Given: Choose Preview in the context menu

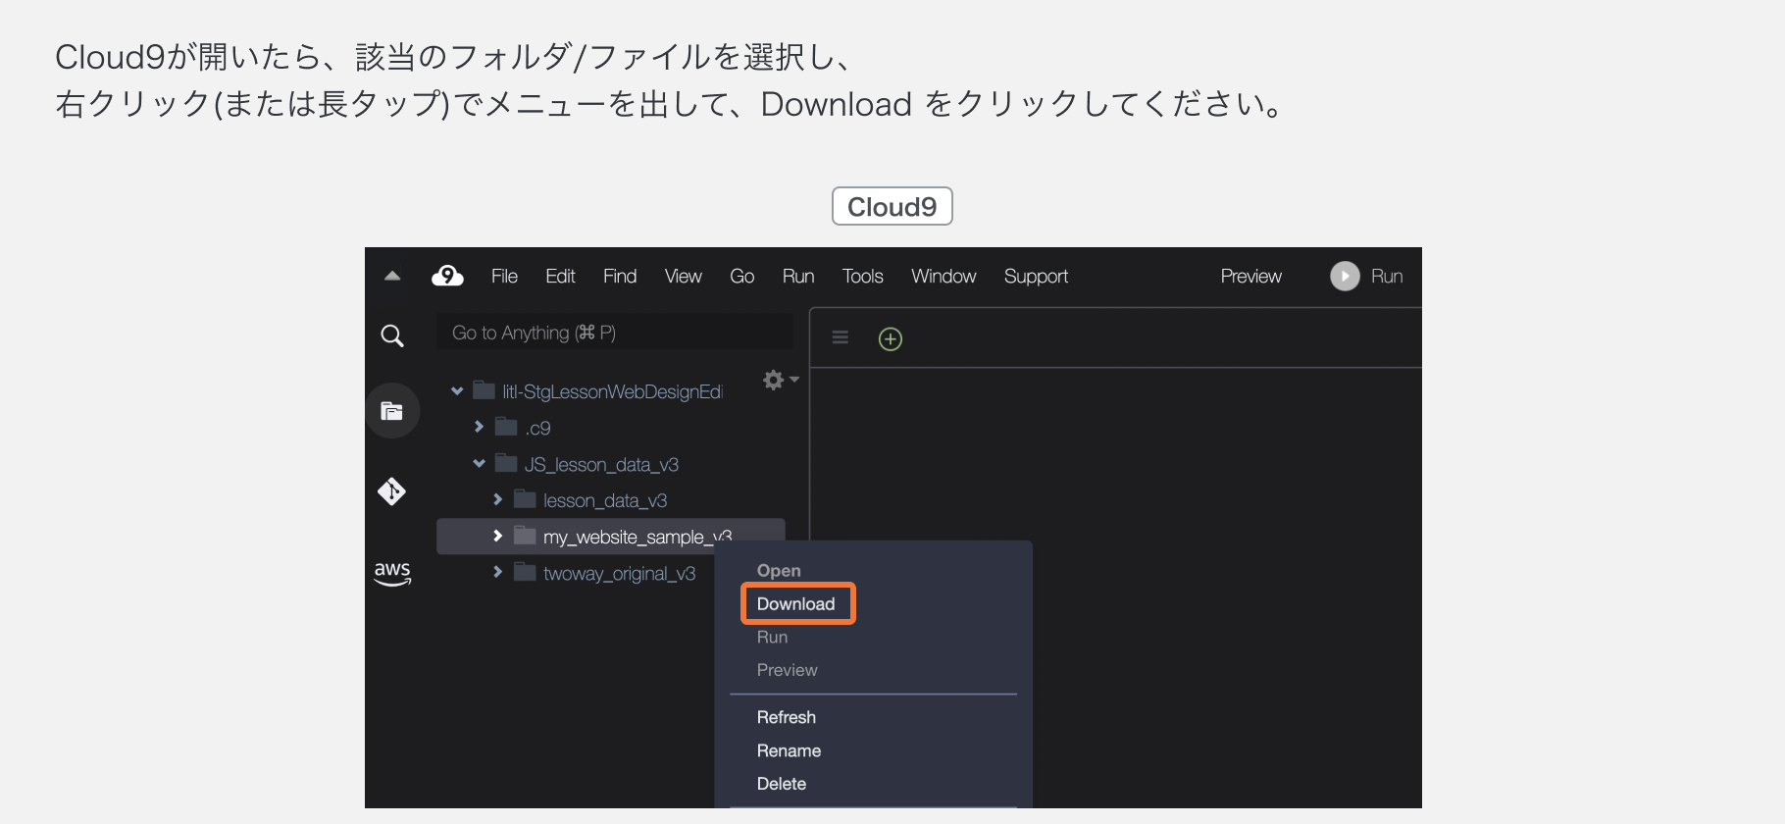Looking at the screenshot, I should (x=787, y=671).
